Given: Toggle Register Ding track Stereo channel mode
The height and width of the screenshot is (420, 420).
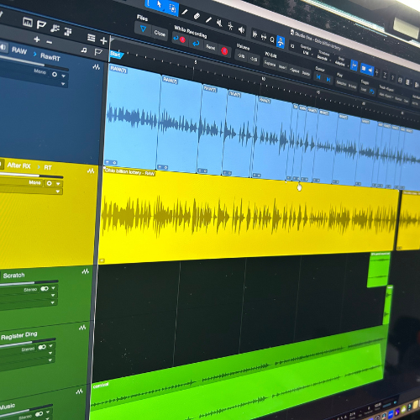Looking at the screenshot, I should pos(42,347).
